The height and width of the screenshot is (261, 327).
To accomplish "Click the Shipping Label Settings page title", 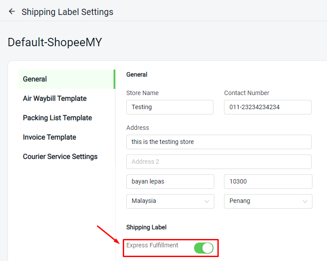I will (x=67, y=12).
